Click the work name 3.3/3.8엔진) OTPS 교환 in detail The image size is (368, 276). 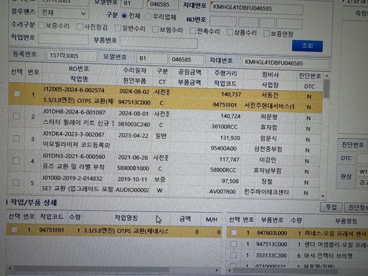coord(126,231)
